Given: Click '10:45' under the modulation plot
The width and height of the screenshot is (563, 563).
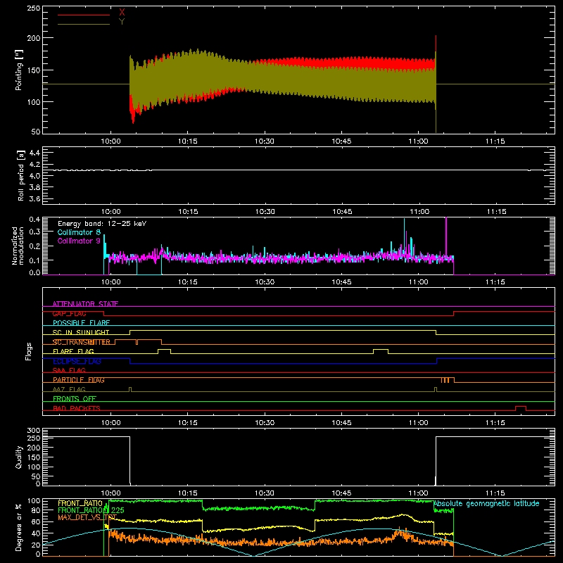Looking at the screenshot, I should (x=341, y=282).
